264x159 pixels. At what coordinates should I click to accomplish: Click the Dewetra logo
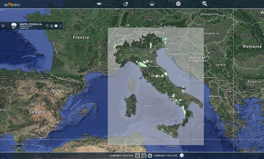point(11,4)
